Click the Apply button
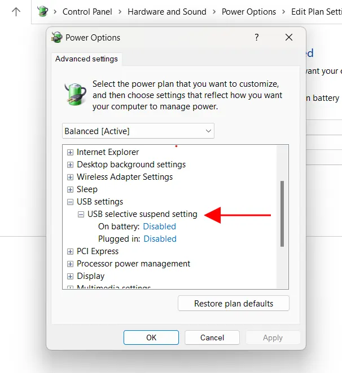 (273, 338)
